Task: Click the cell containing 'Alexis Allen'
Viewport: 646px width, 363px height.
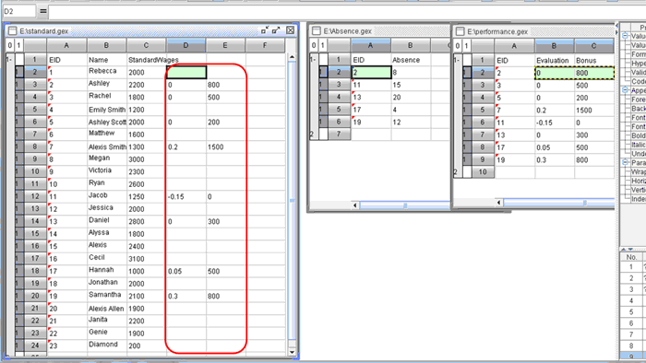Action: 107,309
